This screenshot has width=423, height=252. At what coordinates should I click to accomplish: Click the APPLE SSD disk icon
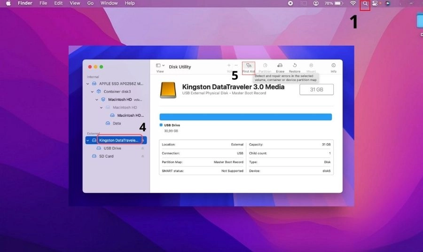[x=94, y=84]
